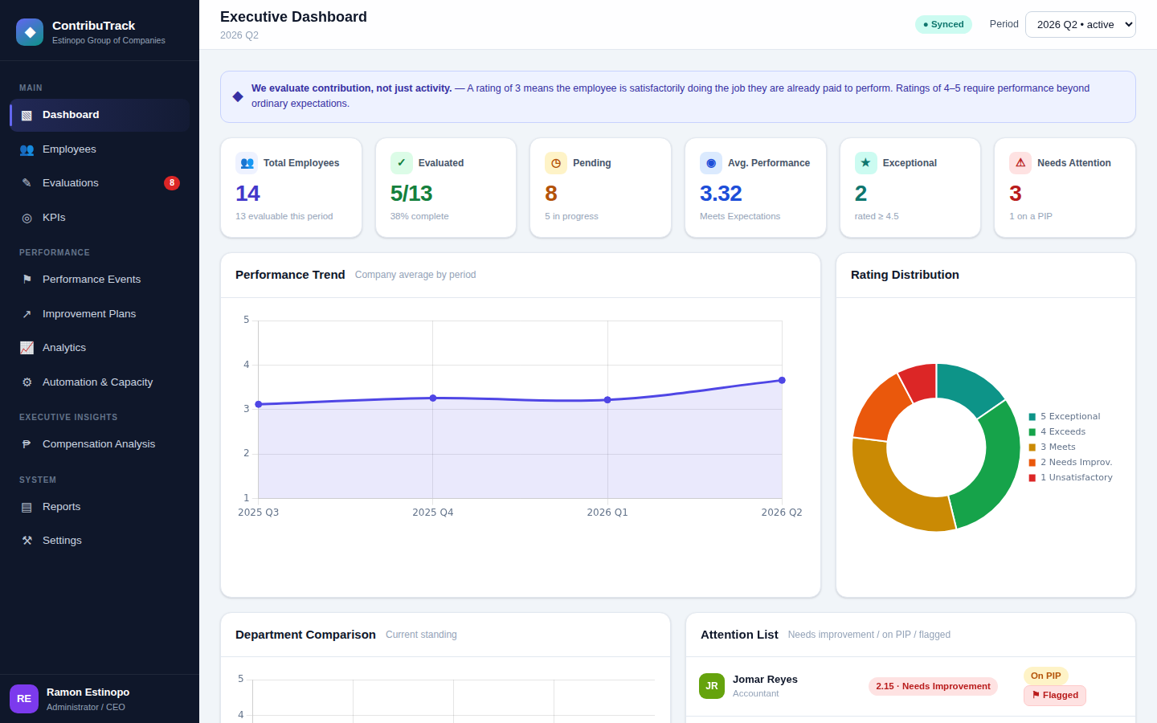Image resolution: width=1157 pixels, height=723 pixels.
Task: Click the Pending clock card icon
Action: click(556, 163)
